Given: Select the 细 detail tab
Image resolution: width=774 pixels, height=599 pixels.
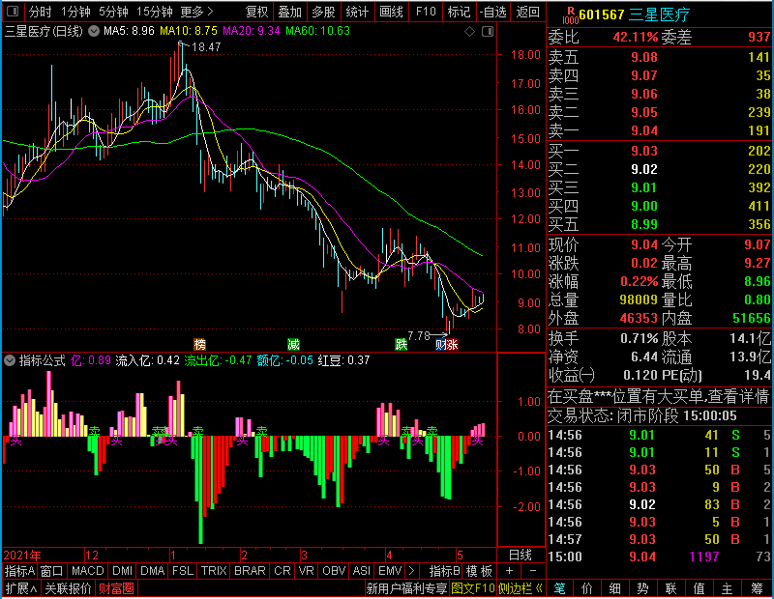Looking at the screenshot, I should point(615,588).
